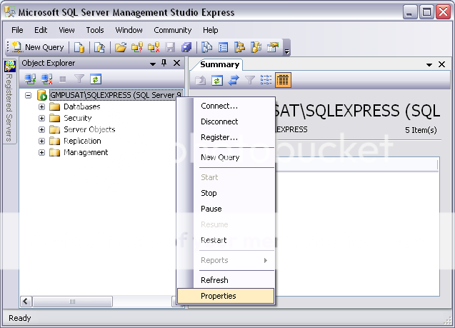
Task: Select the Management tree item
Action: (x=86, y=152)
